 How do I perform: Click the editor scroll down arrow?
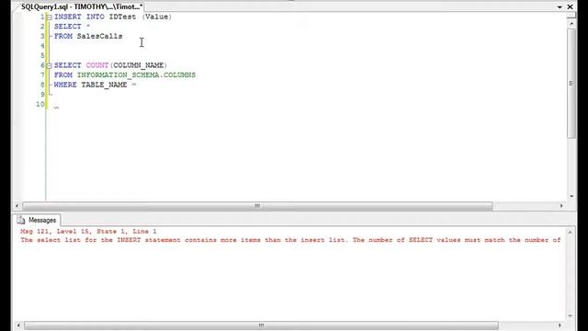point(571,196)
